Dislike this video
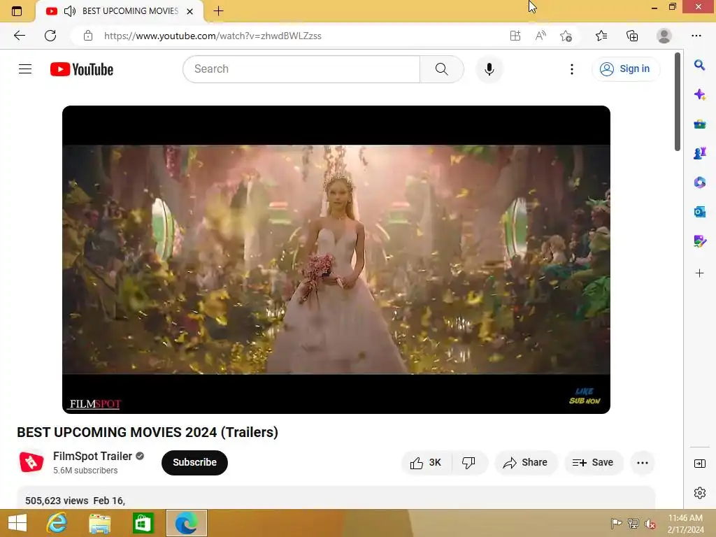716x537 pixels. 469,463
